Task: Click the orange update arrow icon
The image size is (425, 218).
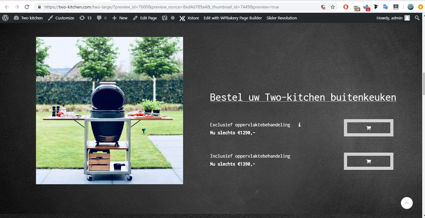Action: tap(421, 7)
